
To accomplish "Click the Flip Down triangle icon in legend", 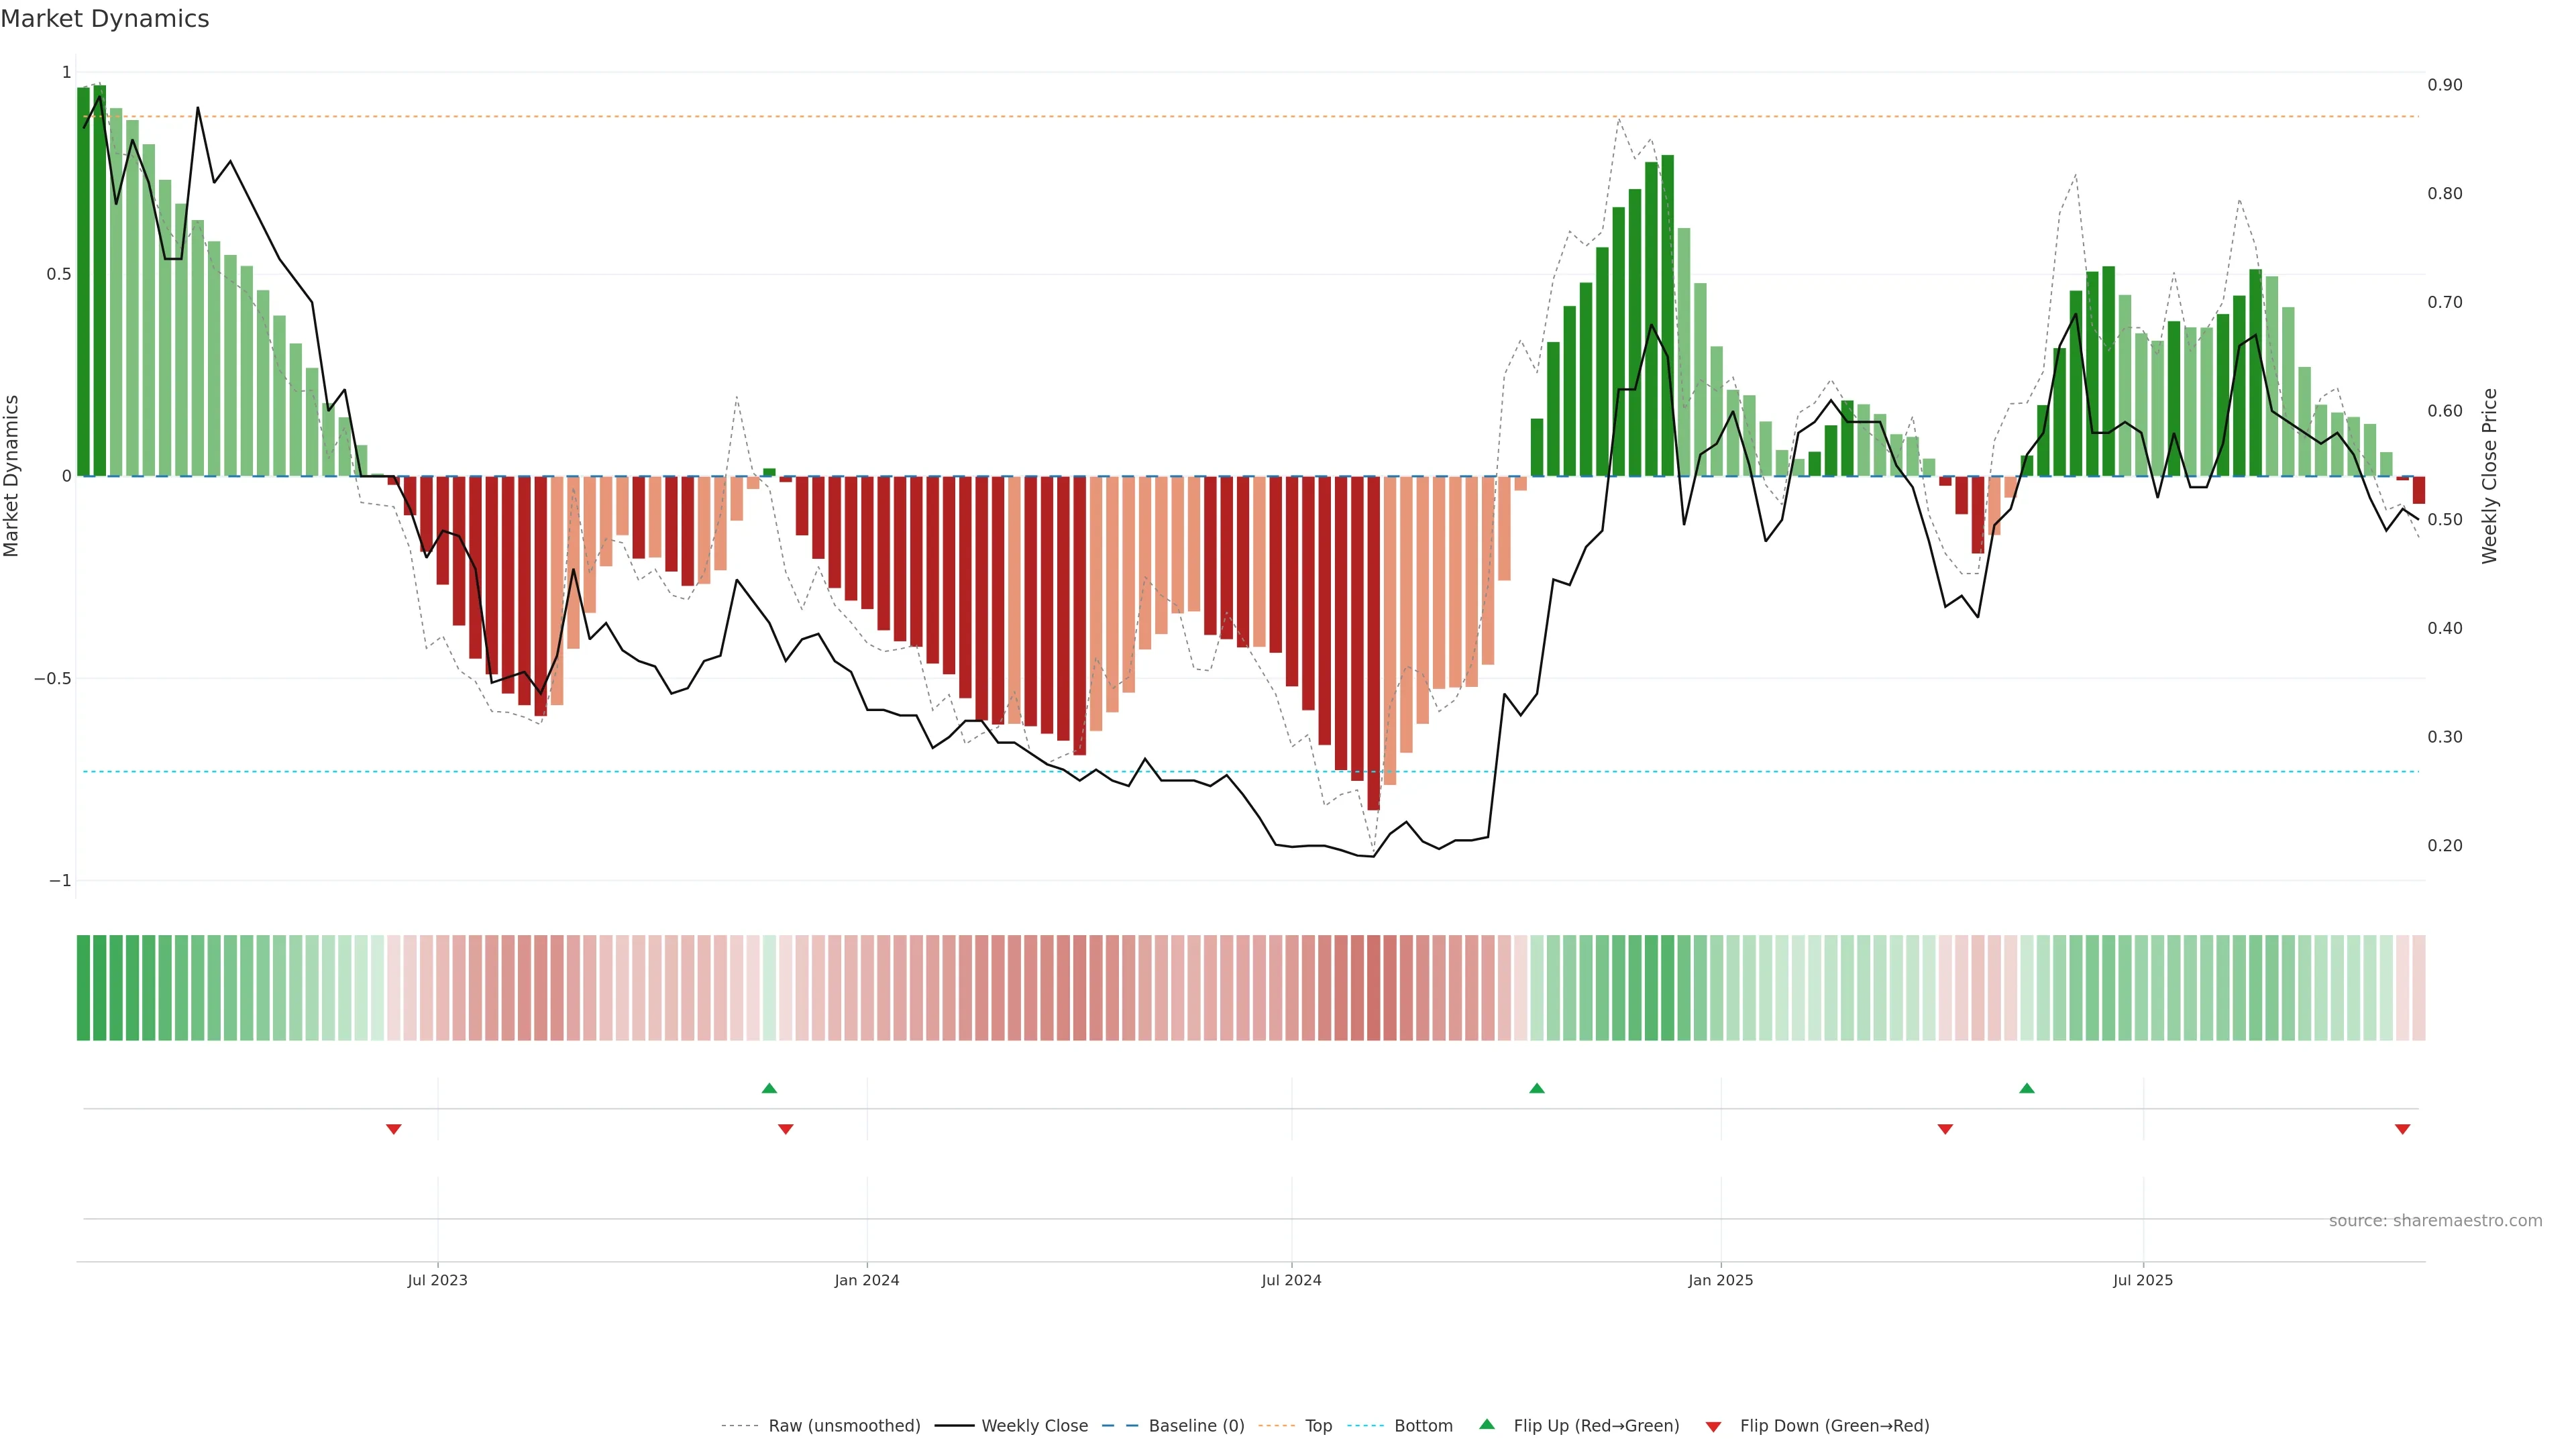I will (1713, 1426).
